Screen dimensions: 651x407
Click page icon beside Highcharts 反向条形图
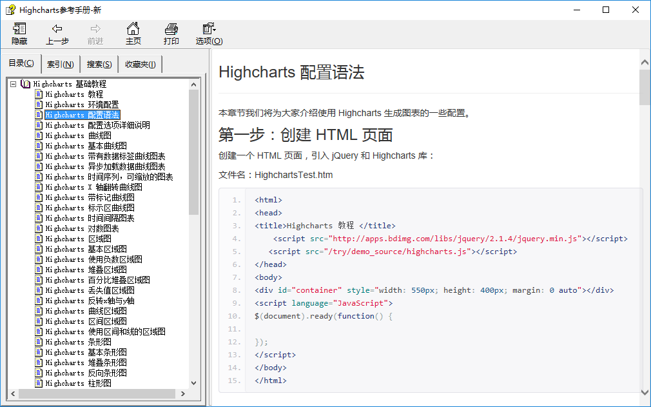click(39, 373)
